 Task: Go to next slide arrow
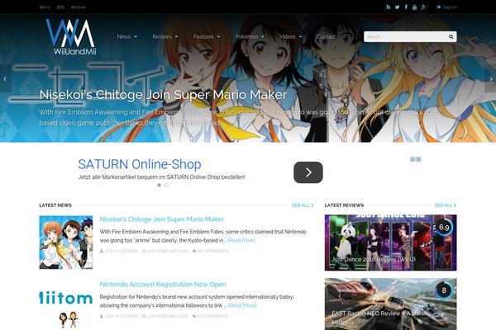[490, 78]
